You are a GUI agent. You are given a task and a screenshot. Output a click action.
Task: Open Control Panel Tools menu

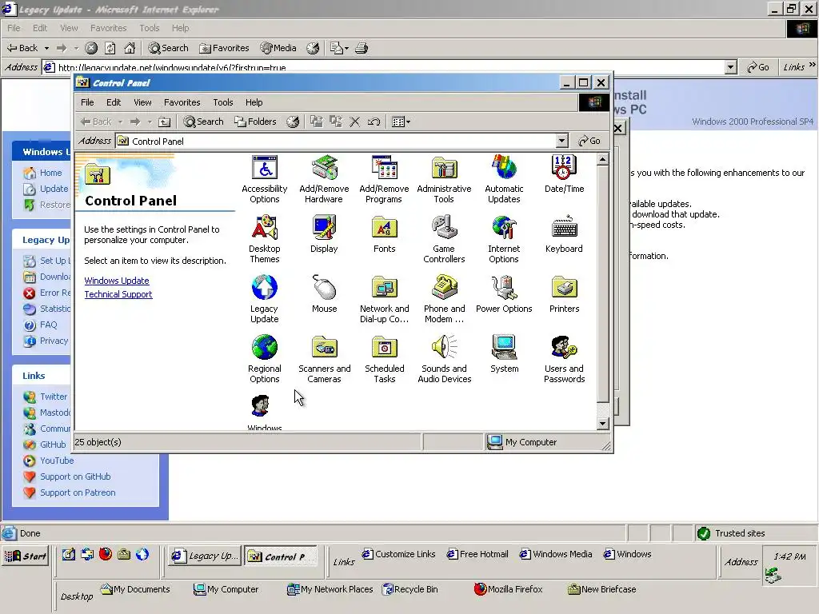pos(222,102)
